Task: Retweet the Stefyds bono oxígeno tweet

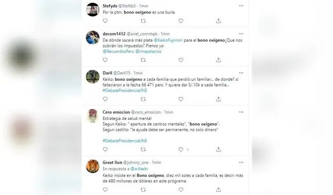Action: click(x=143, y=21)
